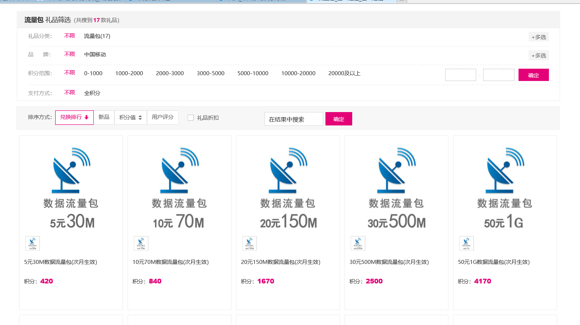The image size is (580, 325).
Task: Click points value 420
Action: click(x=47, y=281)
